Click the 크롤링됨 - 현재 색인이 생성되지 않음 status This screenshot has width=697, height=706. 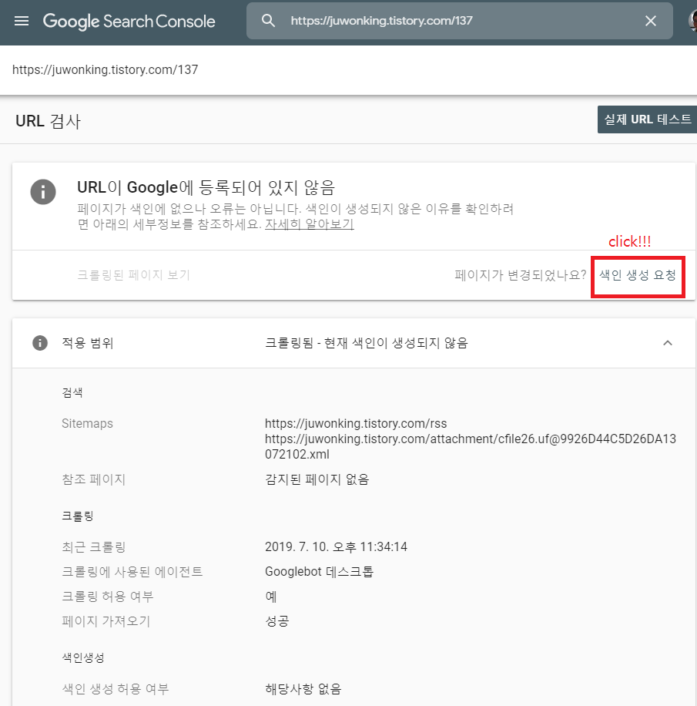[x=367, y=343]
